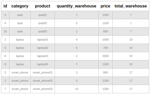Image resolution: width=151 pixels, height=94 pixels.
Task: Select the ipad02 product cell
Action: 43,23
